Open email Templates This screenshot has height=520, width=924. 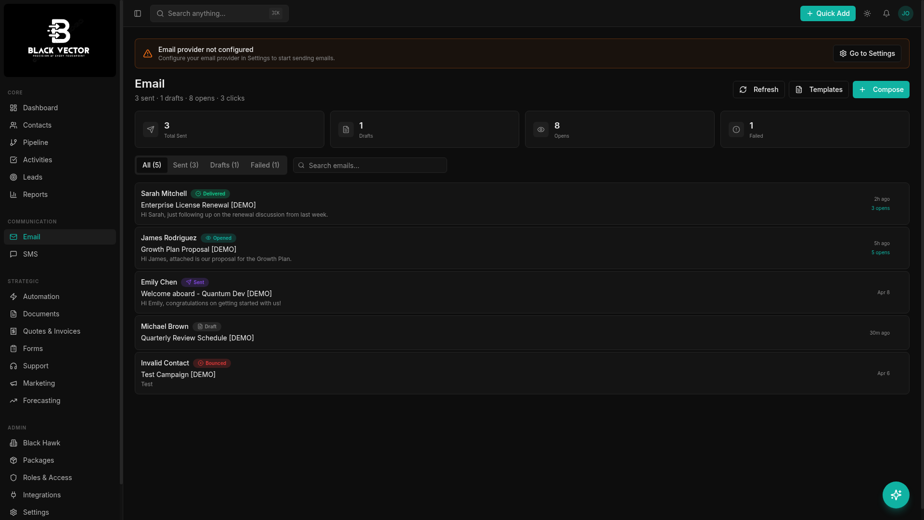(x=819, y=90)
